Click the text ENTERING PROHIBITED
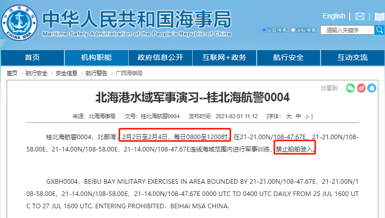Screen dimensions: 385x218 pyautogui.click(x=129, y=206)
